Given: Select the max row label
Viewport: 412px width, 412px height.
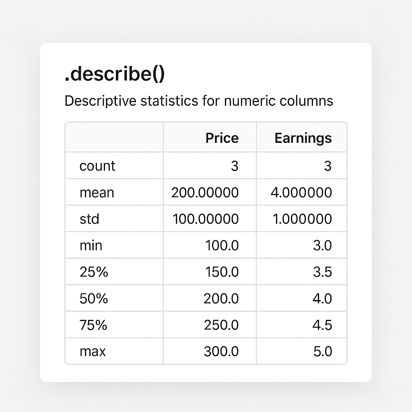Looking at the screenshot, I should point(93,351).
